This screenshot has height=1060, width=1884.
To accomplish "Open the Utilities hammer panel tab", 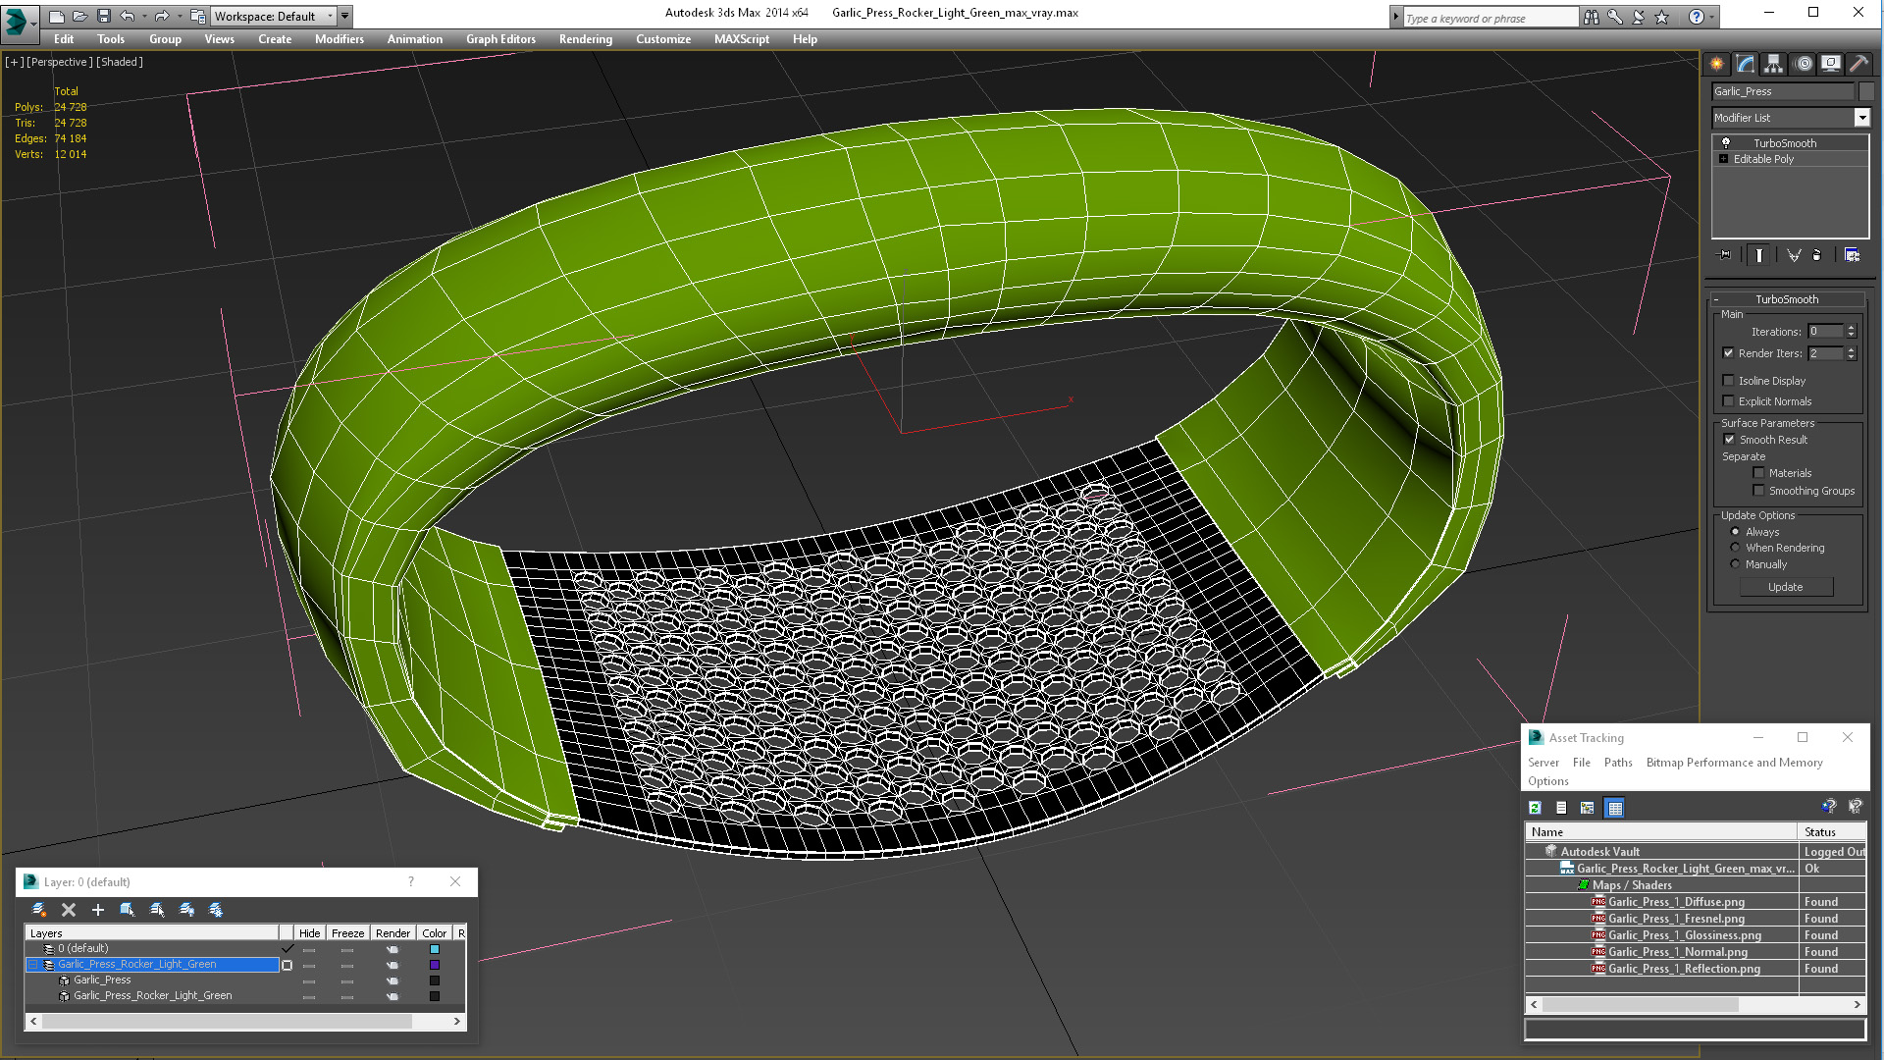I will pos(1858,64).
